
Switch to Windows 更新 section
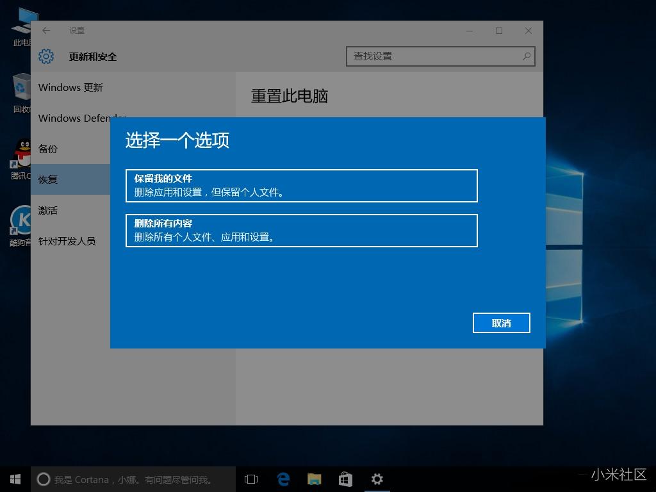(x=70, y=87)
